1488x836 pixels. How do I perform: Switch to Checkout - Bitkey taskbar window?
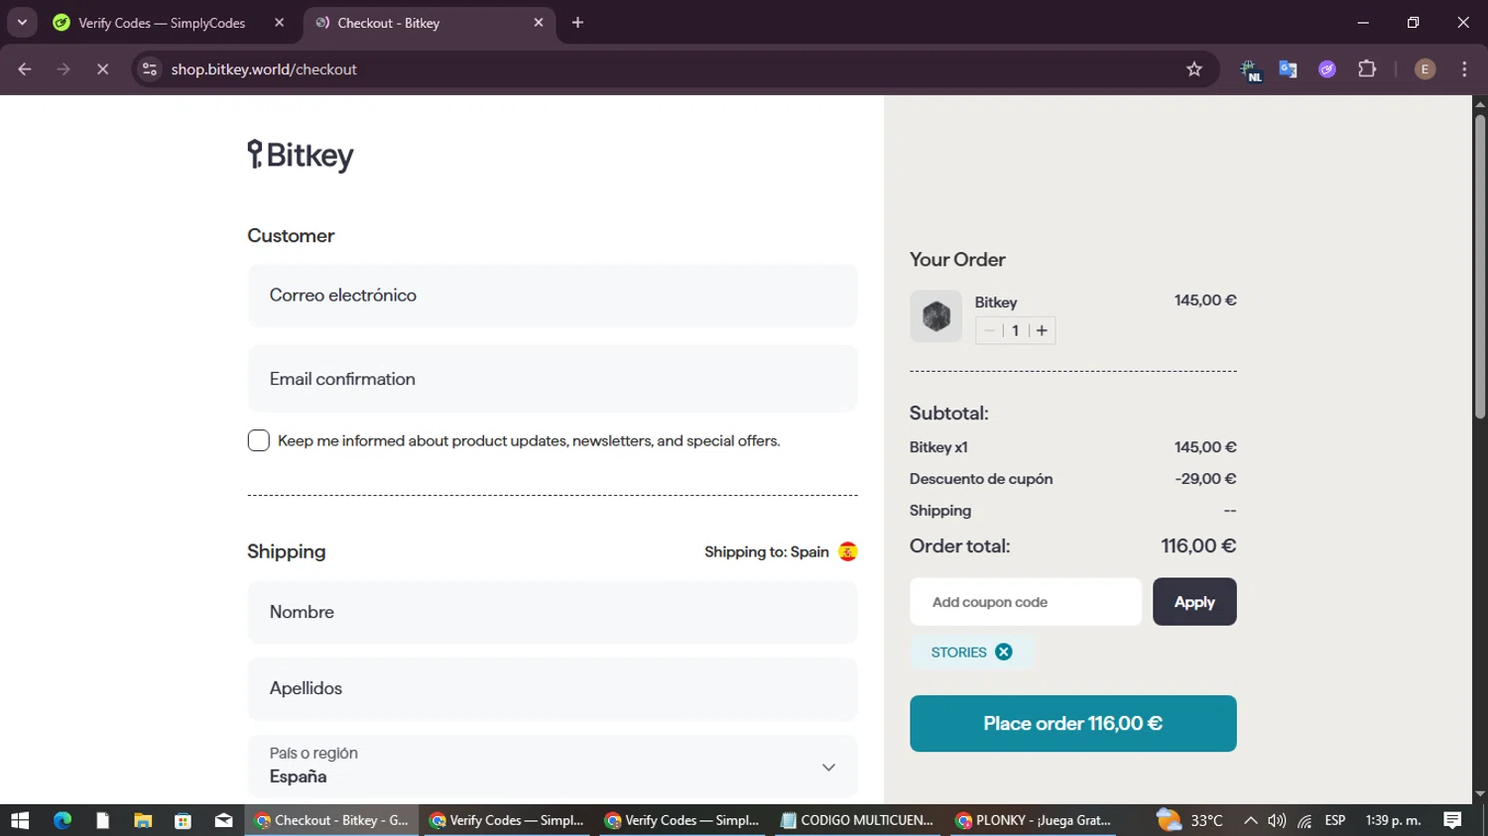(x=332, y=820)
